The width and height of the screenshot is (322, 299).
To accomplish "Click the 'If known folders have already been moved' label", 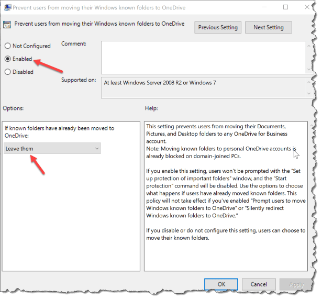I will point(59,131).
